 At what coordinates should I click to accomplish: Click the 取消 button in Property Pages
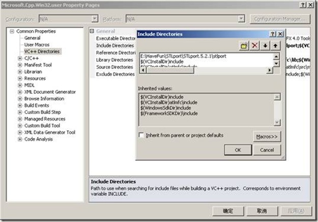coord(262,211)
